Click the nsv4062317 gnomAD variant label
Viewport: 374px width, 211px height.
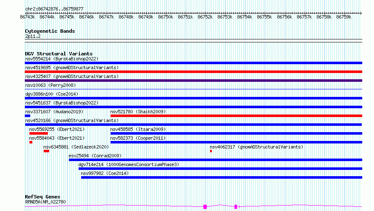click(256, 147)
